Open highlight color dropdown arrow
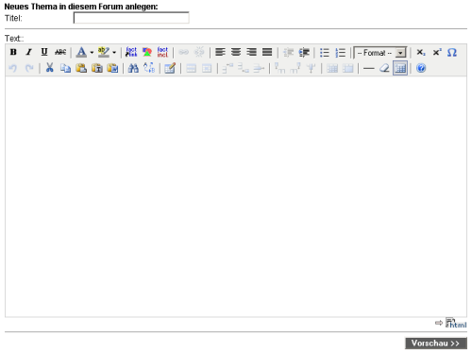 pos(114,52)
